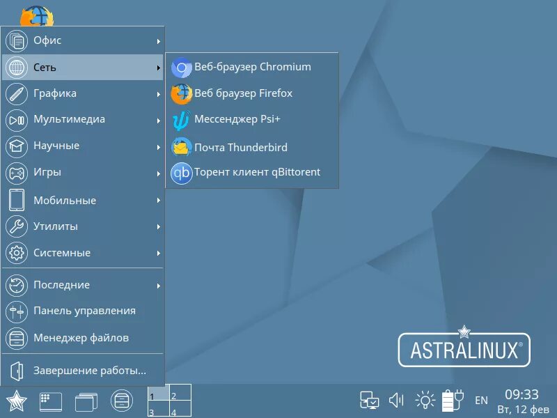Select the Игры label
This screenshot has height=418, width=557.
click(47, 172)
